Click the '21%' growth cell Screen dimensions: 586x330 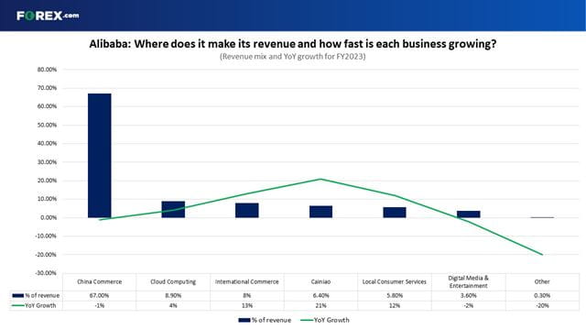(x=320, y=305)
